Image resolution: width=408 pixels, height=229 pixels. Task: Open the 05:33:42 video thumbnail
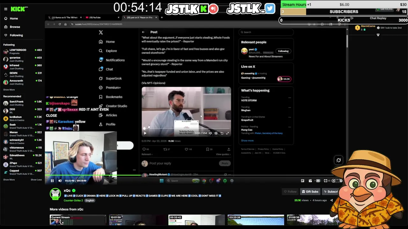pyautogui.click(x=196, y=220)
